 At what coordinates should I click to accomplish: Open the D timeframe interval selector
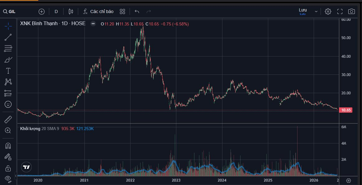pyautogui.click(x=56, y=11)
